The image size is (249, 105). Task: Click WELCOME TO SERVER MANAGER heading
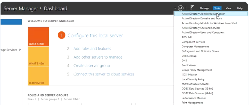(51, 21)
